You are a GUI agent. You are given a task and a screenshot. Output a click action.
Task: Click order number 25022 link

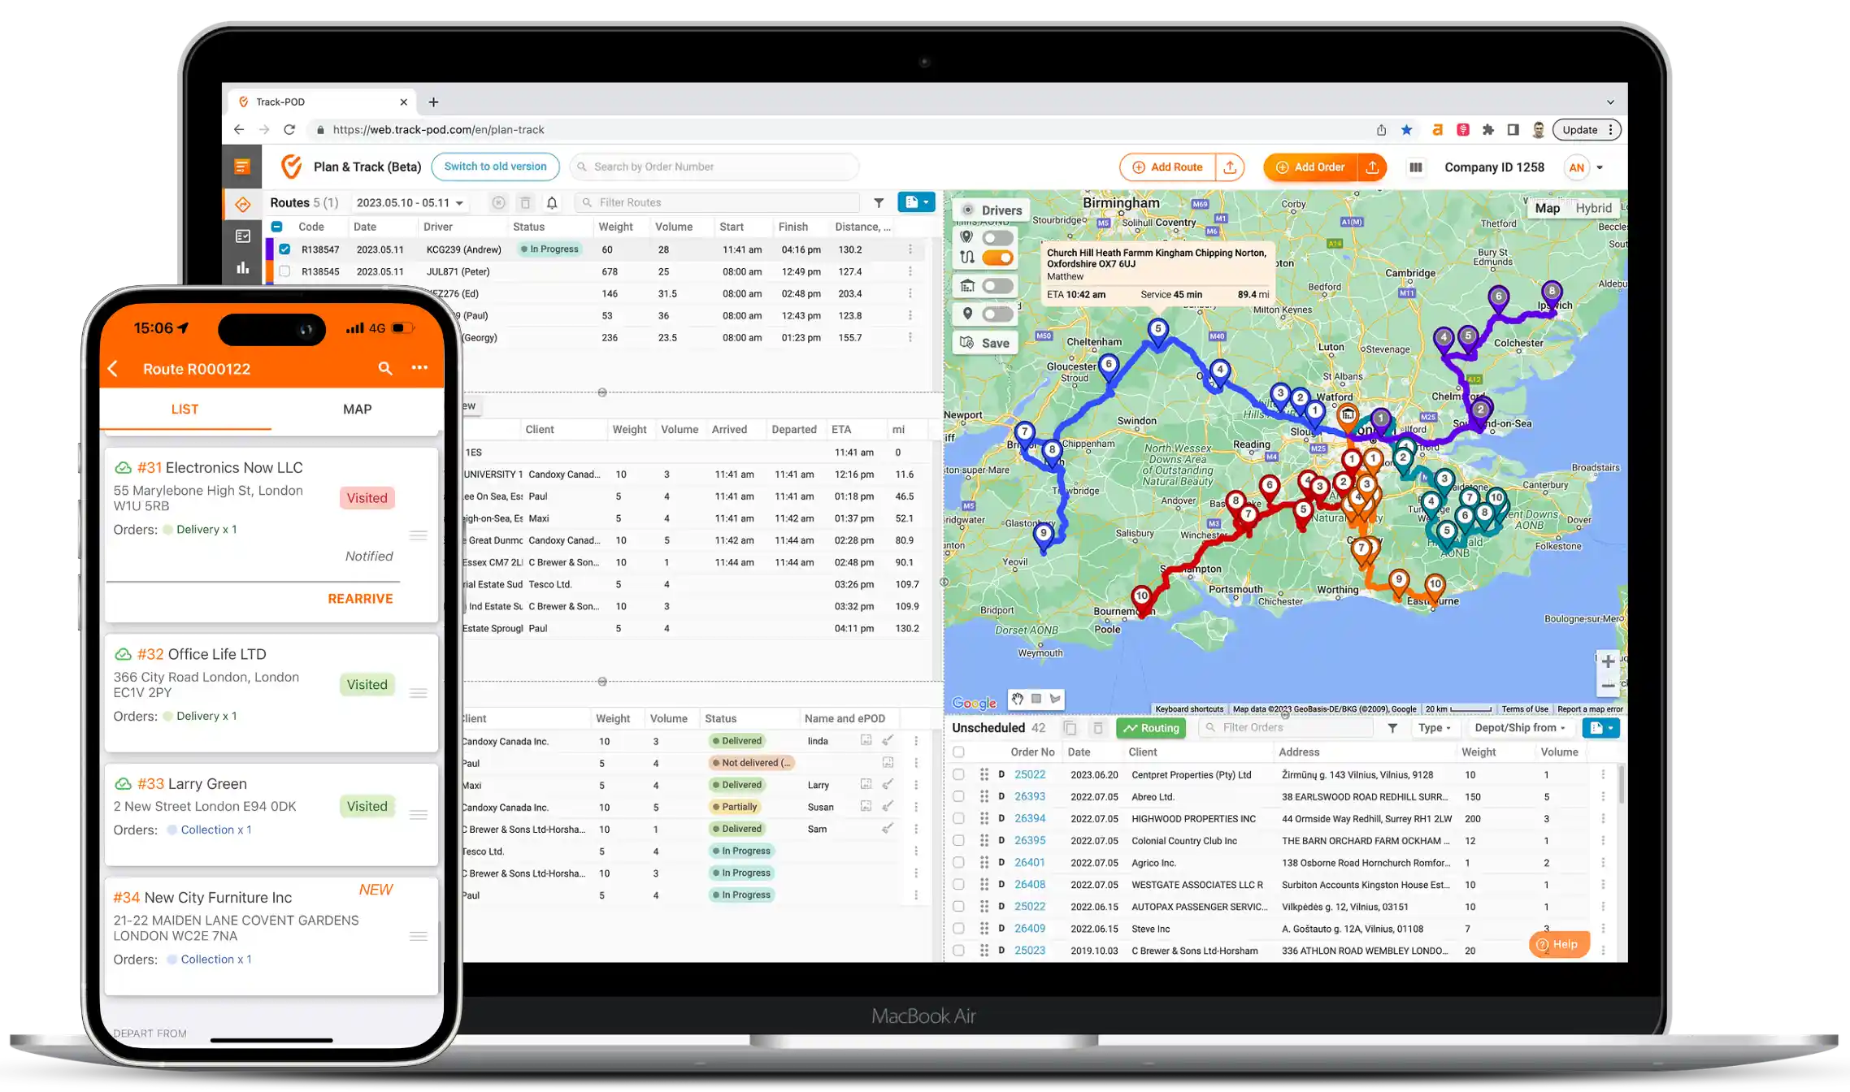tap(1028, 773)
